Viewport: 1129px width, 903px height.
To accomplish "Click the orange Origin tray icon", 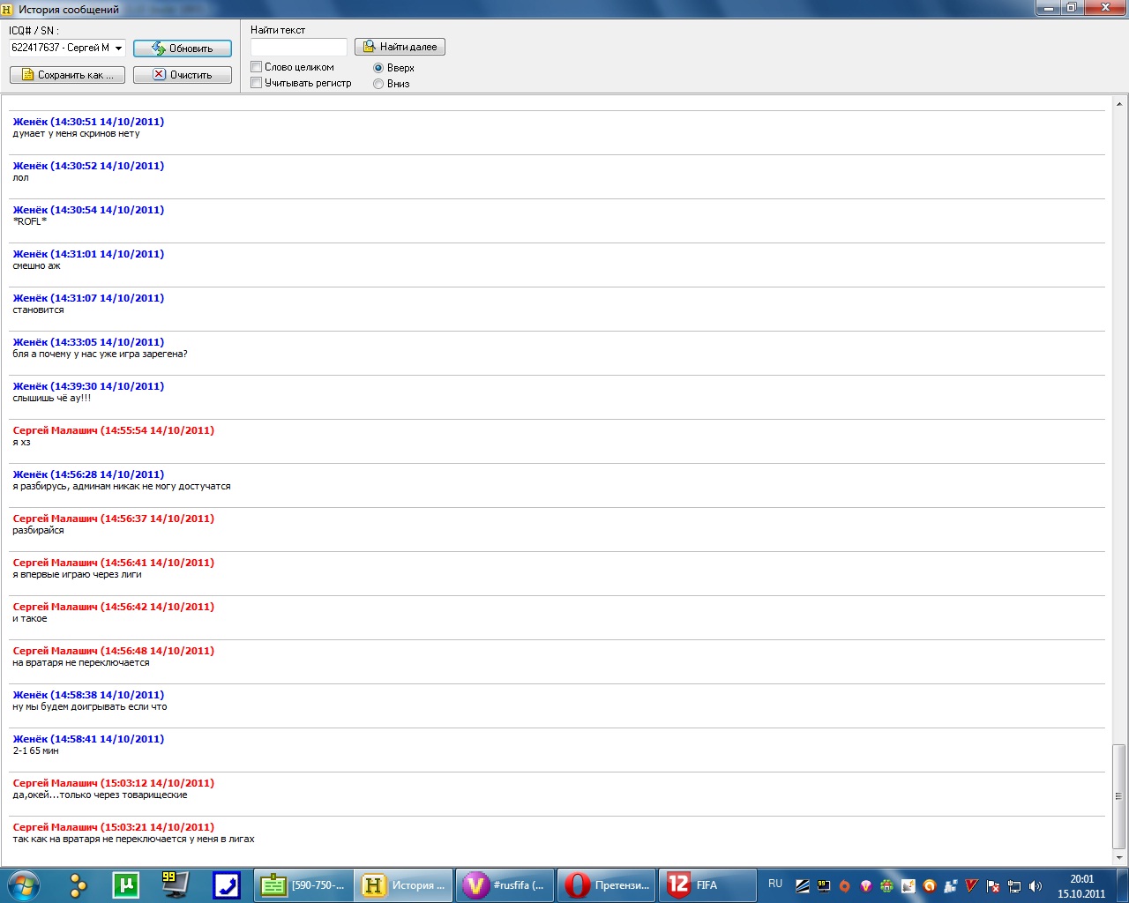I will tap(845, 886).
